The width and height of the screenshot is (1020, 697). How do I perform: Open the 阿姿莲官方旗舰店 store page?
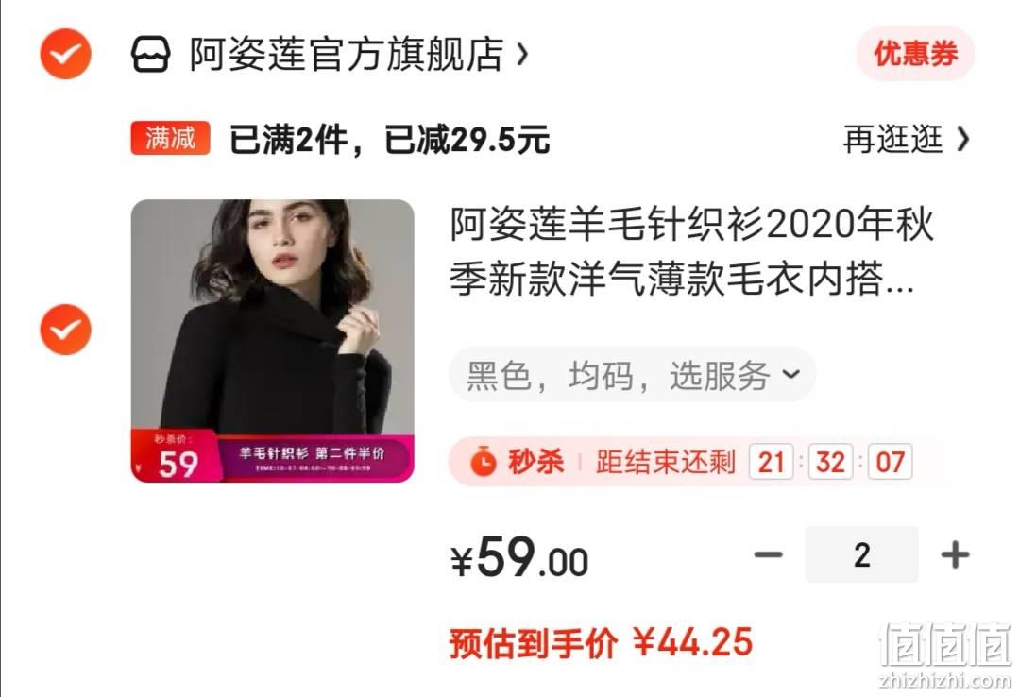coord(347,54)
